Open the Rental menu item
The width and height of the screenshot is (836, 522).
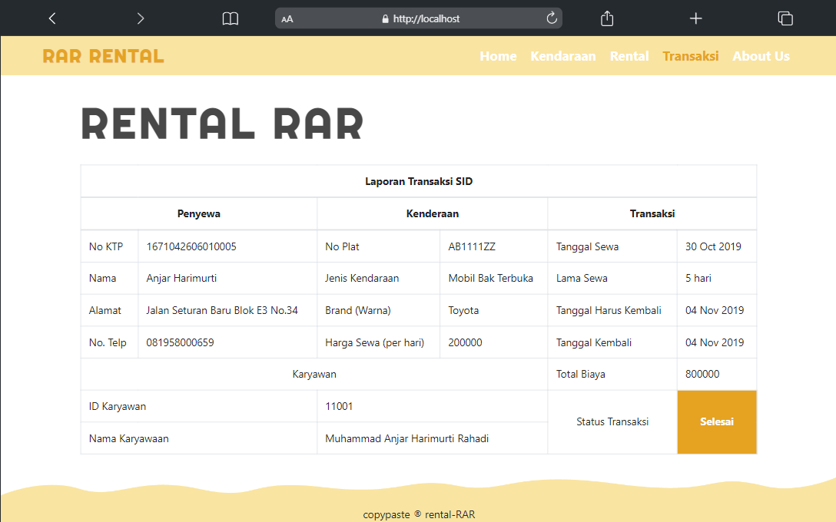pyautogui.click(x=629, y=56)
